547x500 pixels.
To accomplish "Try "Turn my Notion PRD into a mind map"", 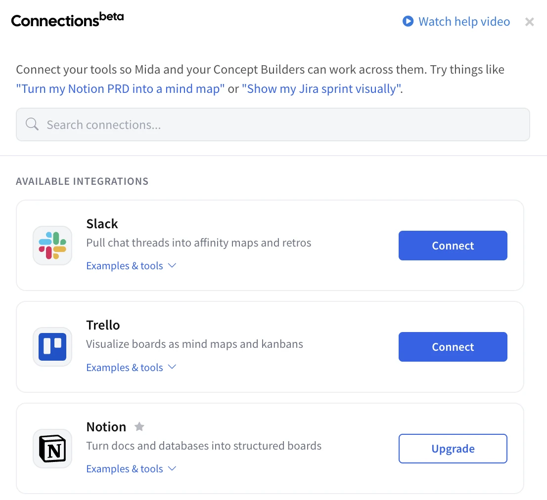I will [x=120, y=89].
